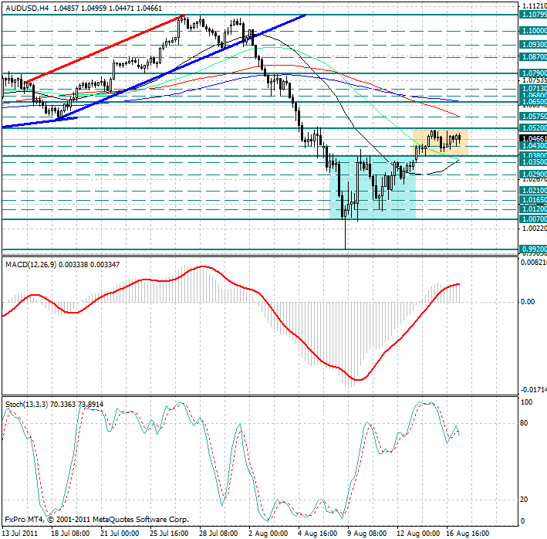Image resolution: width=547 pixels, height=539 pixels.
Task: Click the FxPro MT4 MetaQuotes copyright text
Action: (97, 520)
